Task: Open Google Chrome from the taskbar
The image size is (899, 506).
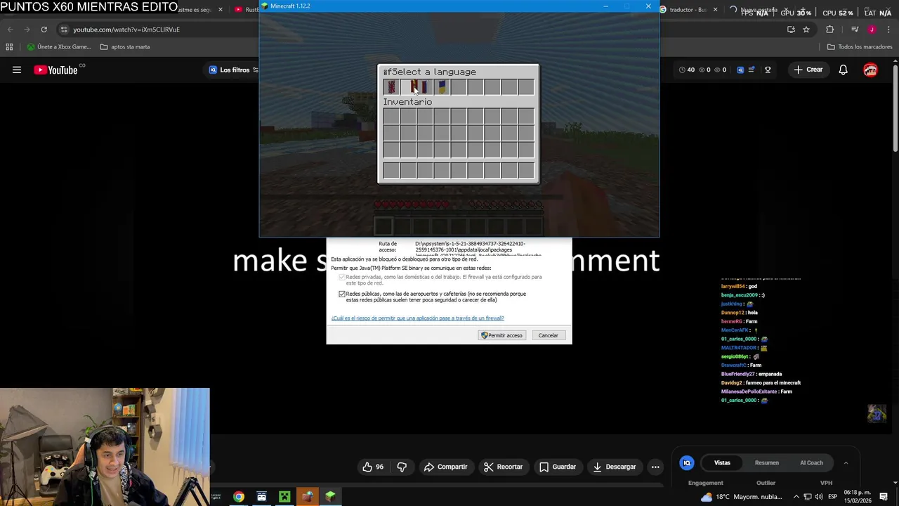Action: point(239,497)
